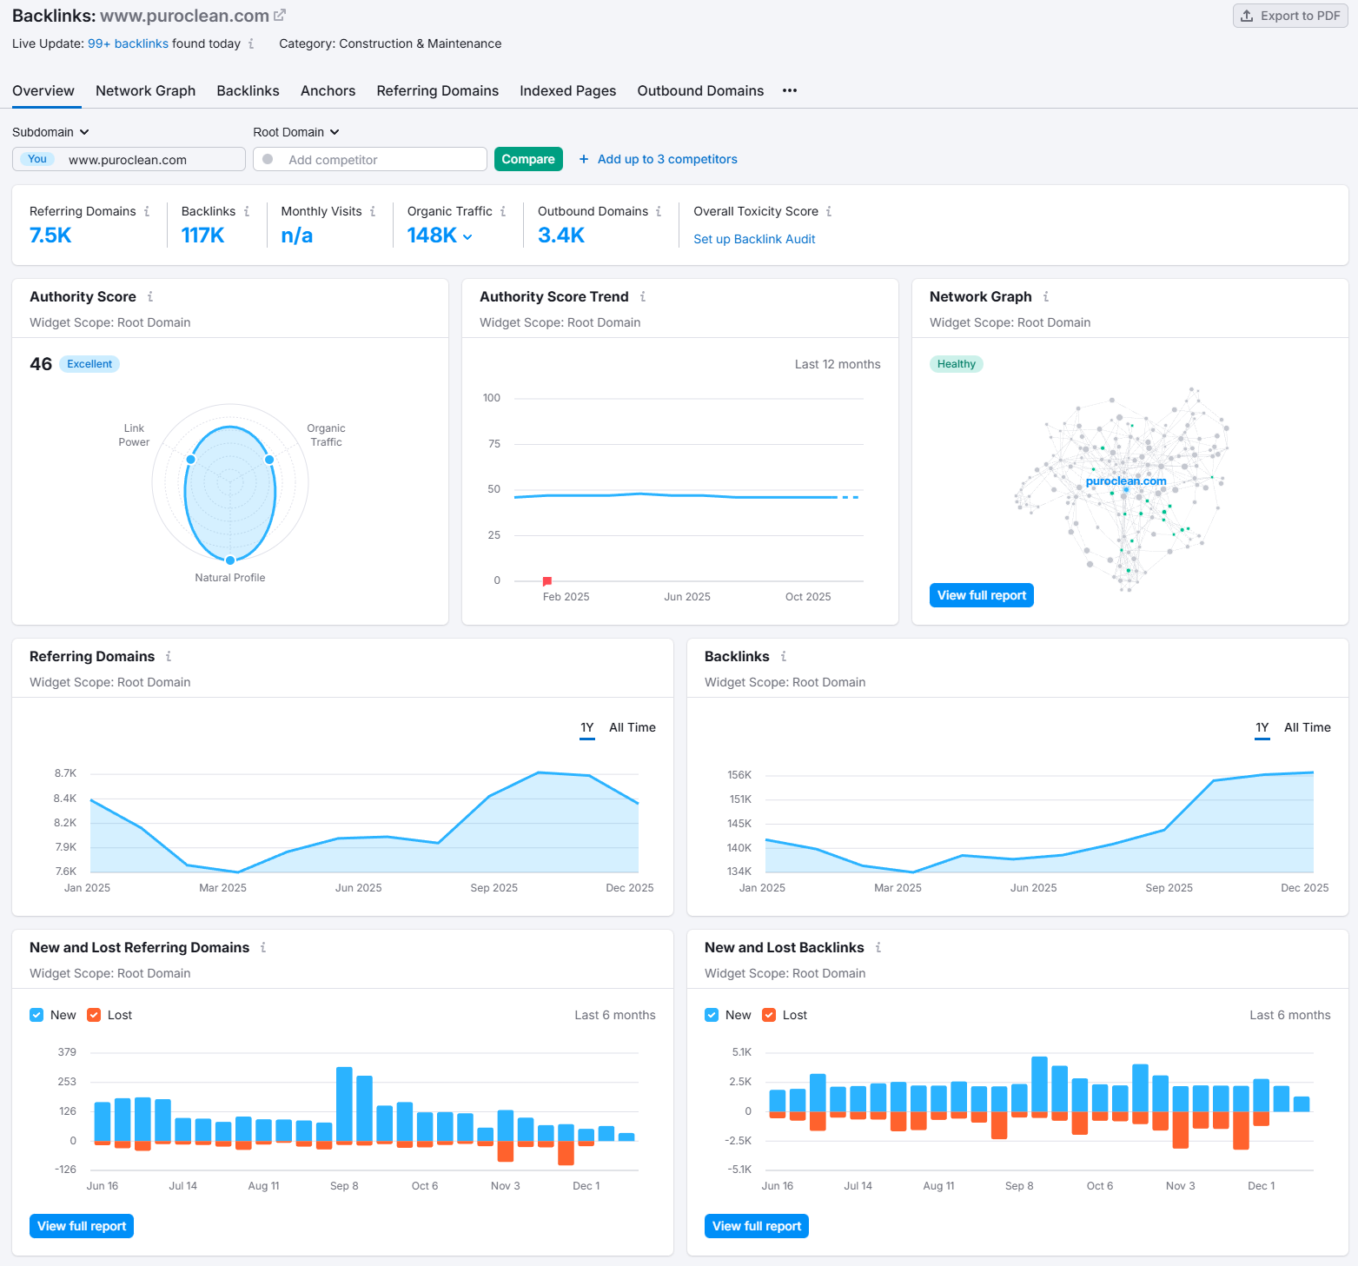Open the Anchors tab
Image resolution: width=1358 pixels, height=1266 pixels.
(x=328, y=90)
